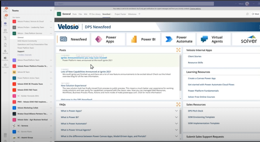Open the New Solution Experience! post
260x142 pixels.
click(74, 85)
